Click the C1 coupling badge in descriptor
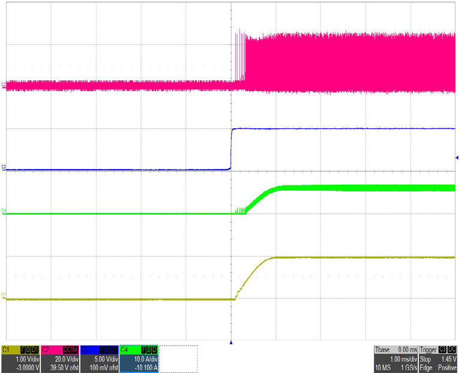 click(x=29, y=348)
